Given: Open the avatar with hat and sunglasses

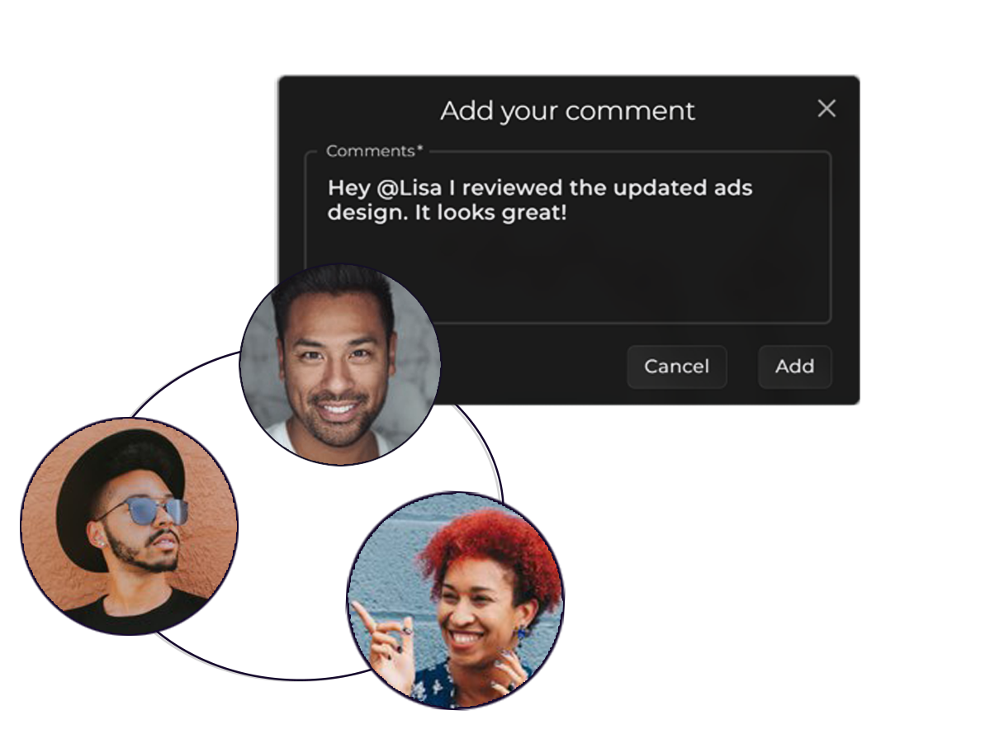Looking at the screenshot, I should [129, 526].
